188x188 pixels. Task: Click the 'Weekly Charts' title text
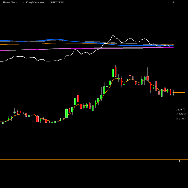pyautogui.click(x=10, y=2)
